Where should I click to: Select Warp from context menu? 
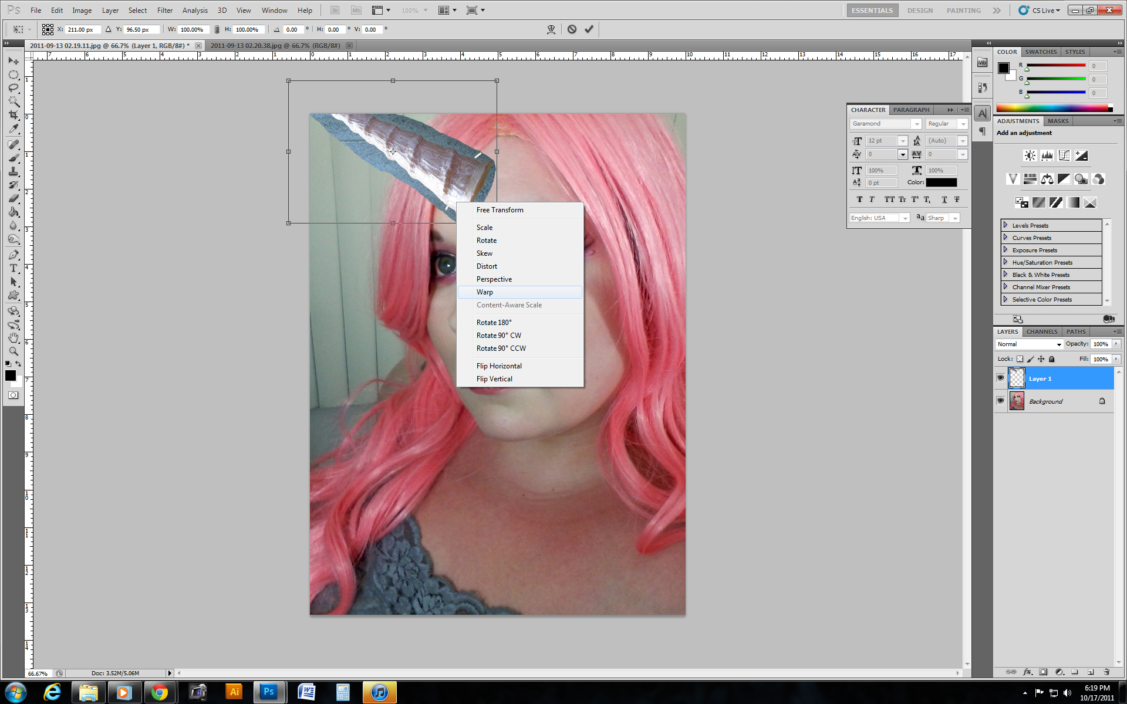(484, 292)
